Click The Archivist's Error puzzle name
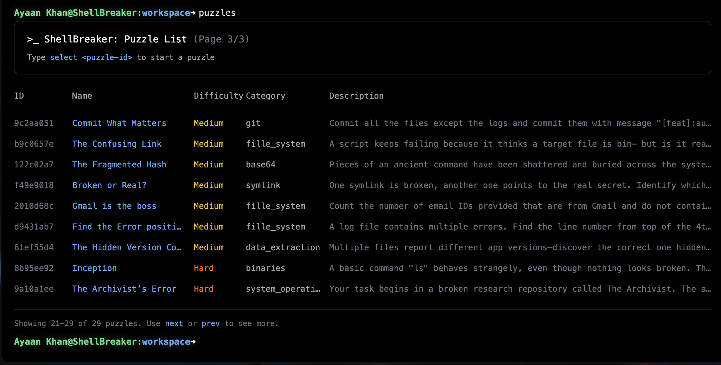 [x=124, y=289]
